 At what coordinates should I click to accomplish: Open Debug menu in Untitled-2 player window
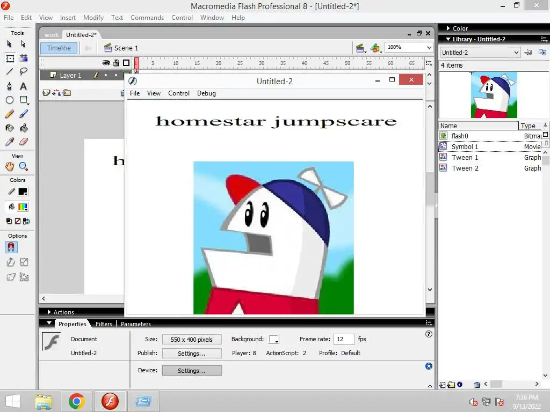pos(206,93)
